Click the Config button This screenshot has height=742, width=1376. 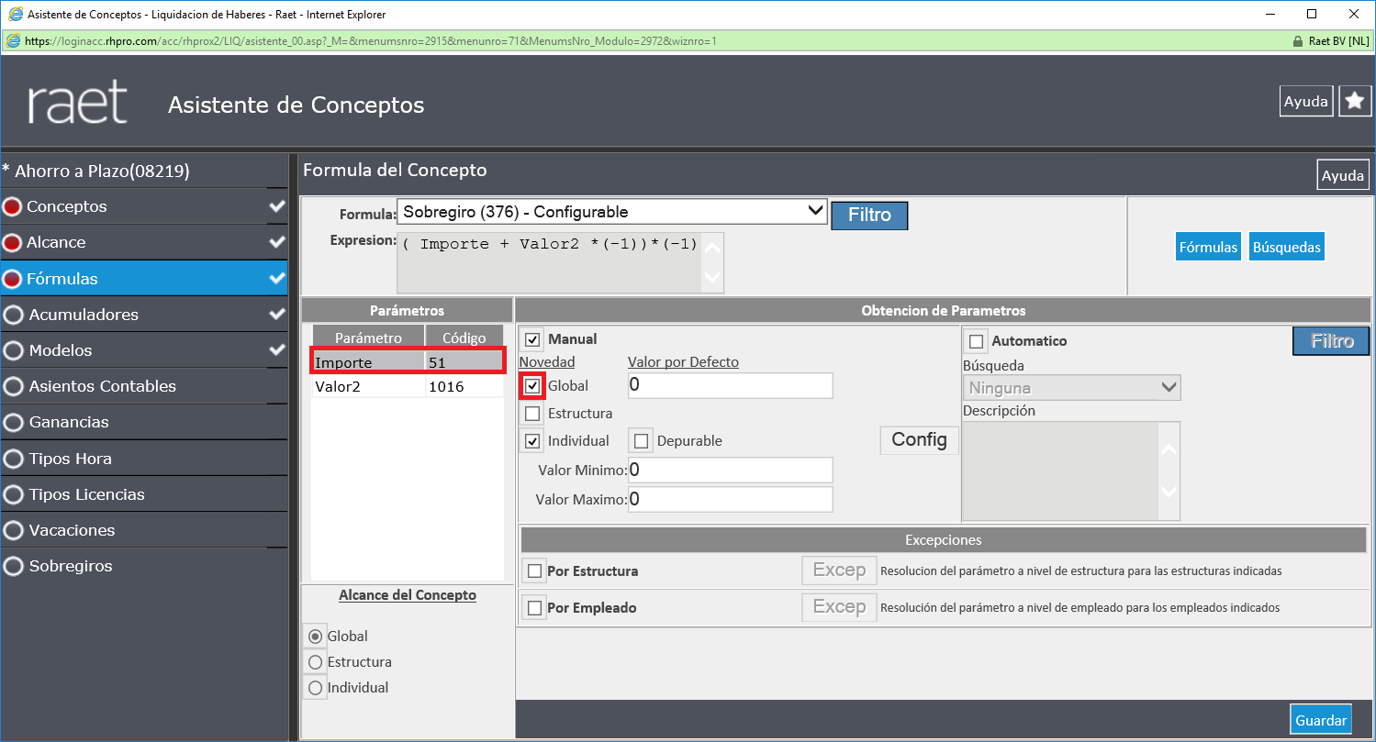[919, 440]
